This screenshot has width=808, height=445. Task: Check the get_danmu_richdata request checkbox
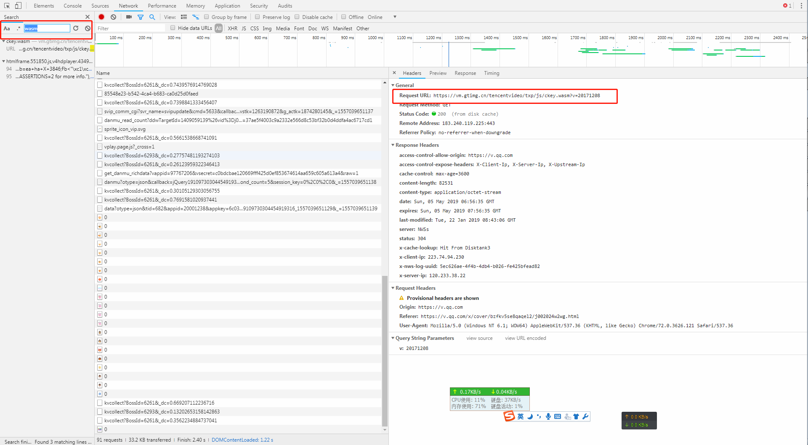click(x=100, y=173)
